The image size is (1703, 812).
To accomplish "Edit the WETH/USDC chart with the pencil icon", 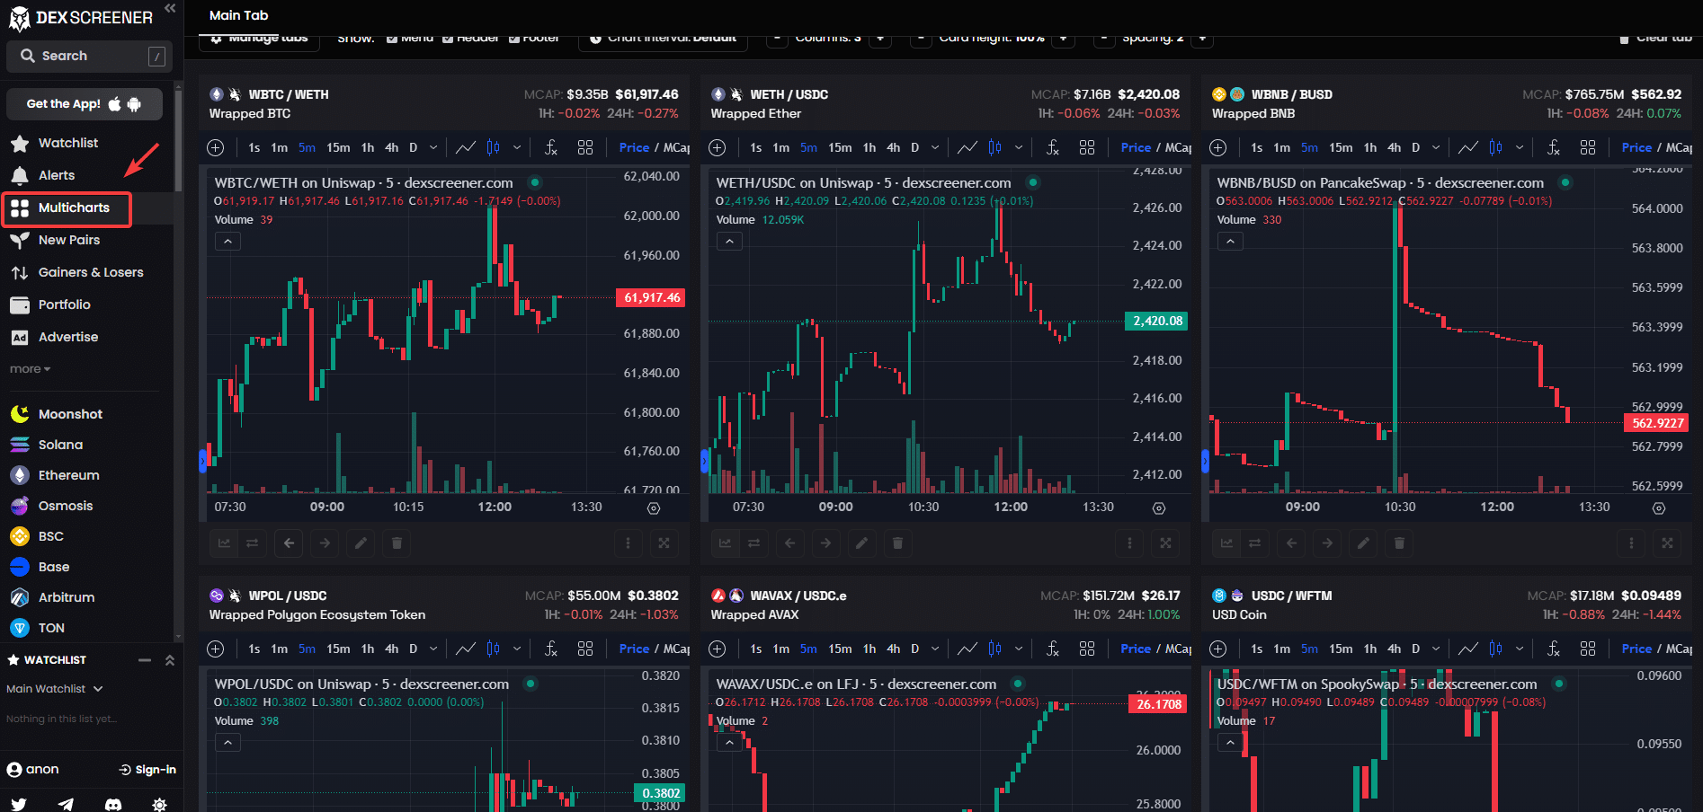I will pyautogui.click(x=861, y=543).
